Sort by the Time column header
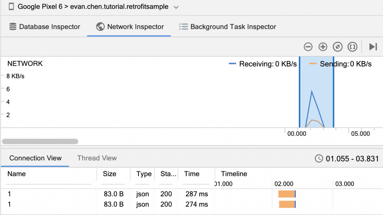 pos(192,174)
